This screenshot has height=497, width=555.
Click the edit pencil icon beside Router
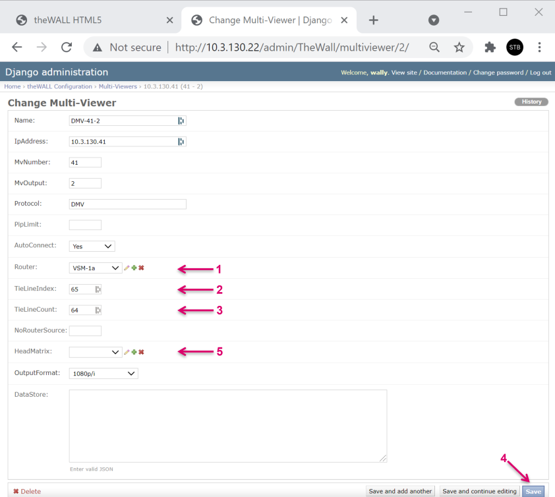click(127, 268)
